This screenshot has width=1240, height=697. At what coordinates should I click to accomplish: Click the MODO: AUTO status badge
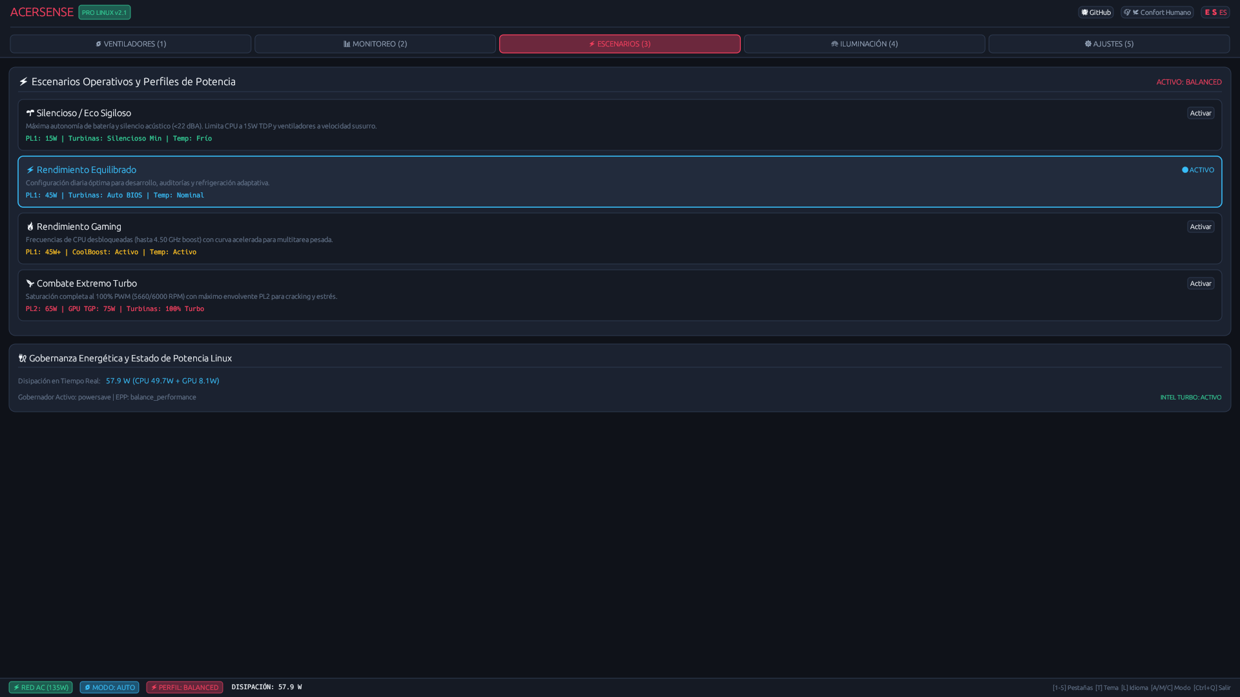click(x=109, y=687)
